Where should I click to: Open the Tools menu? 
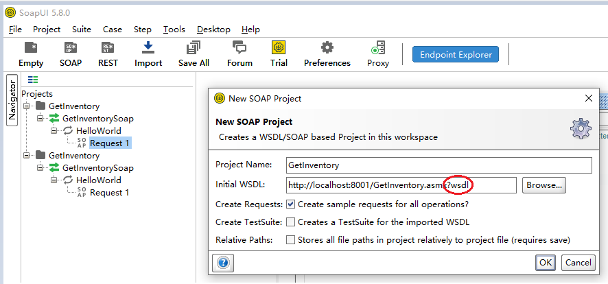click(174, 29)
